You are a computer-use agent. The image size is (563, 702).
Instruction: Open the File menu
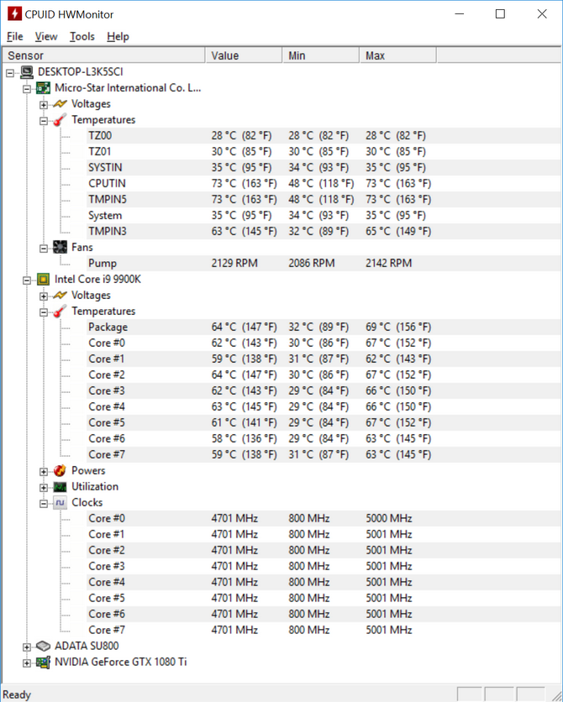tap(15, 36)
